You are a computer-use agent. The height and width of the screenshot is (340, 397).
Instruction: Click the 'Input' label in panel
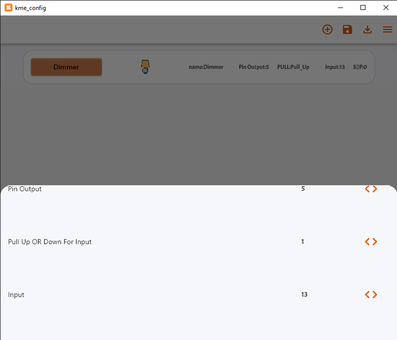point(16,295)
